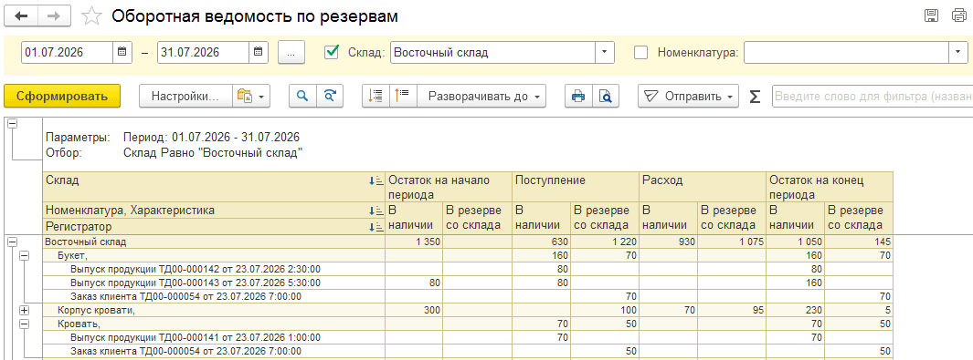This screenshot has height=360, width=973.
Task: Open print preview icon
Action: point(606,97)
